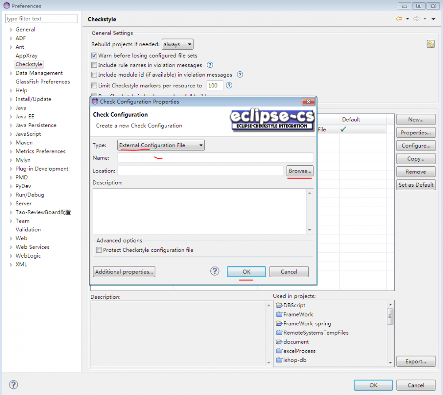Click the Location input field
The height and width of the screenshot is (395, 443).
coord(201,171)
